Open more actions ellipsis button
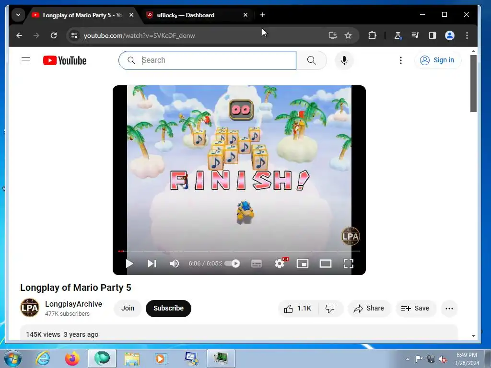This screenshot has height=368, width=491. point(449,309)
